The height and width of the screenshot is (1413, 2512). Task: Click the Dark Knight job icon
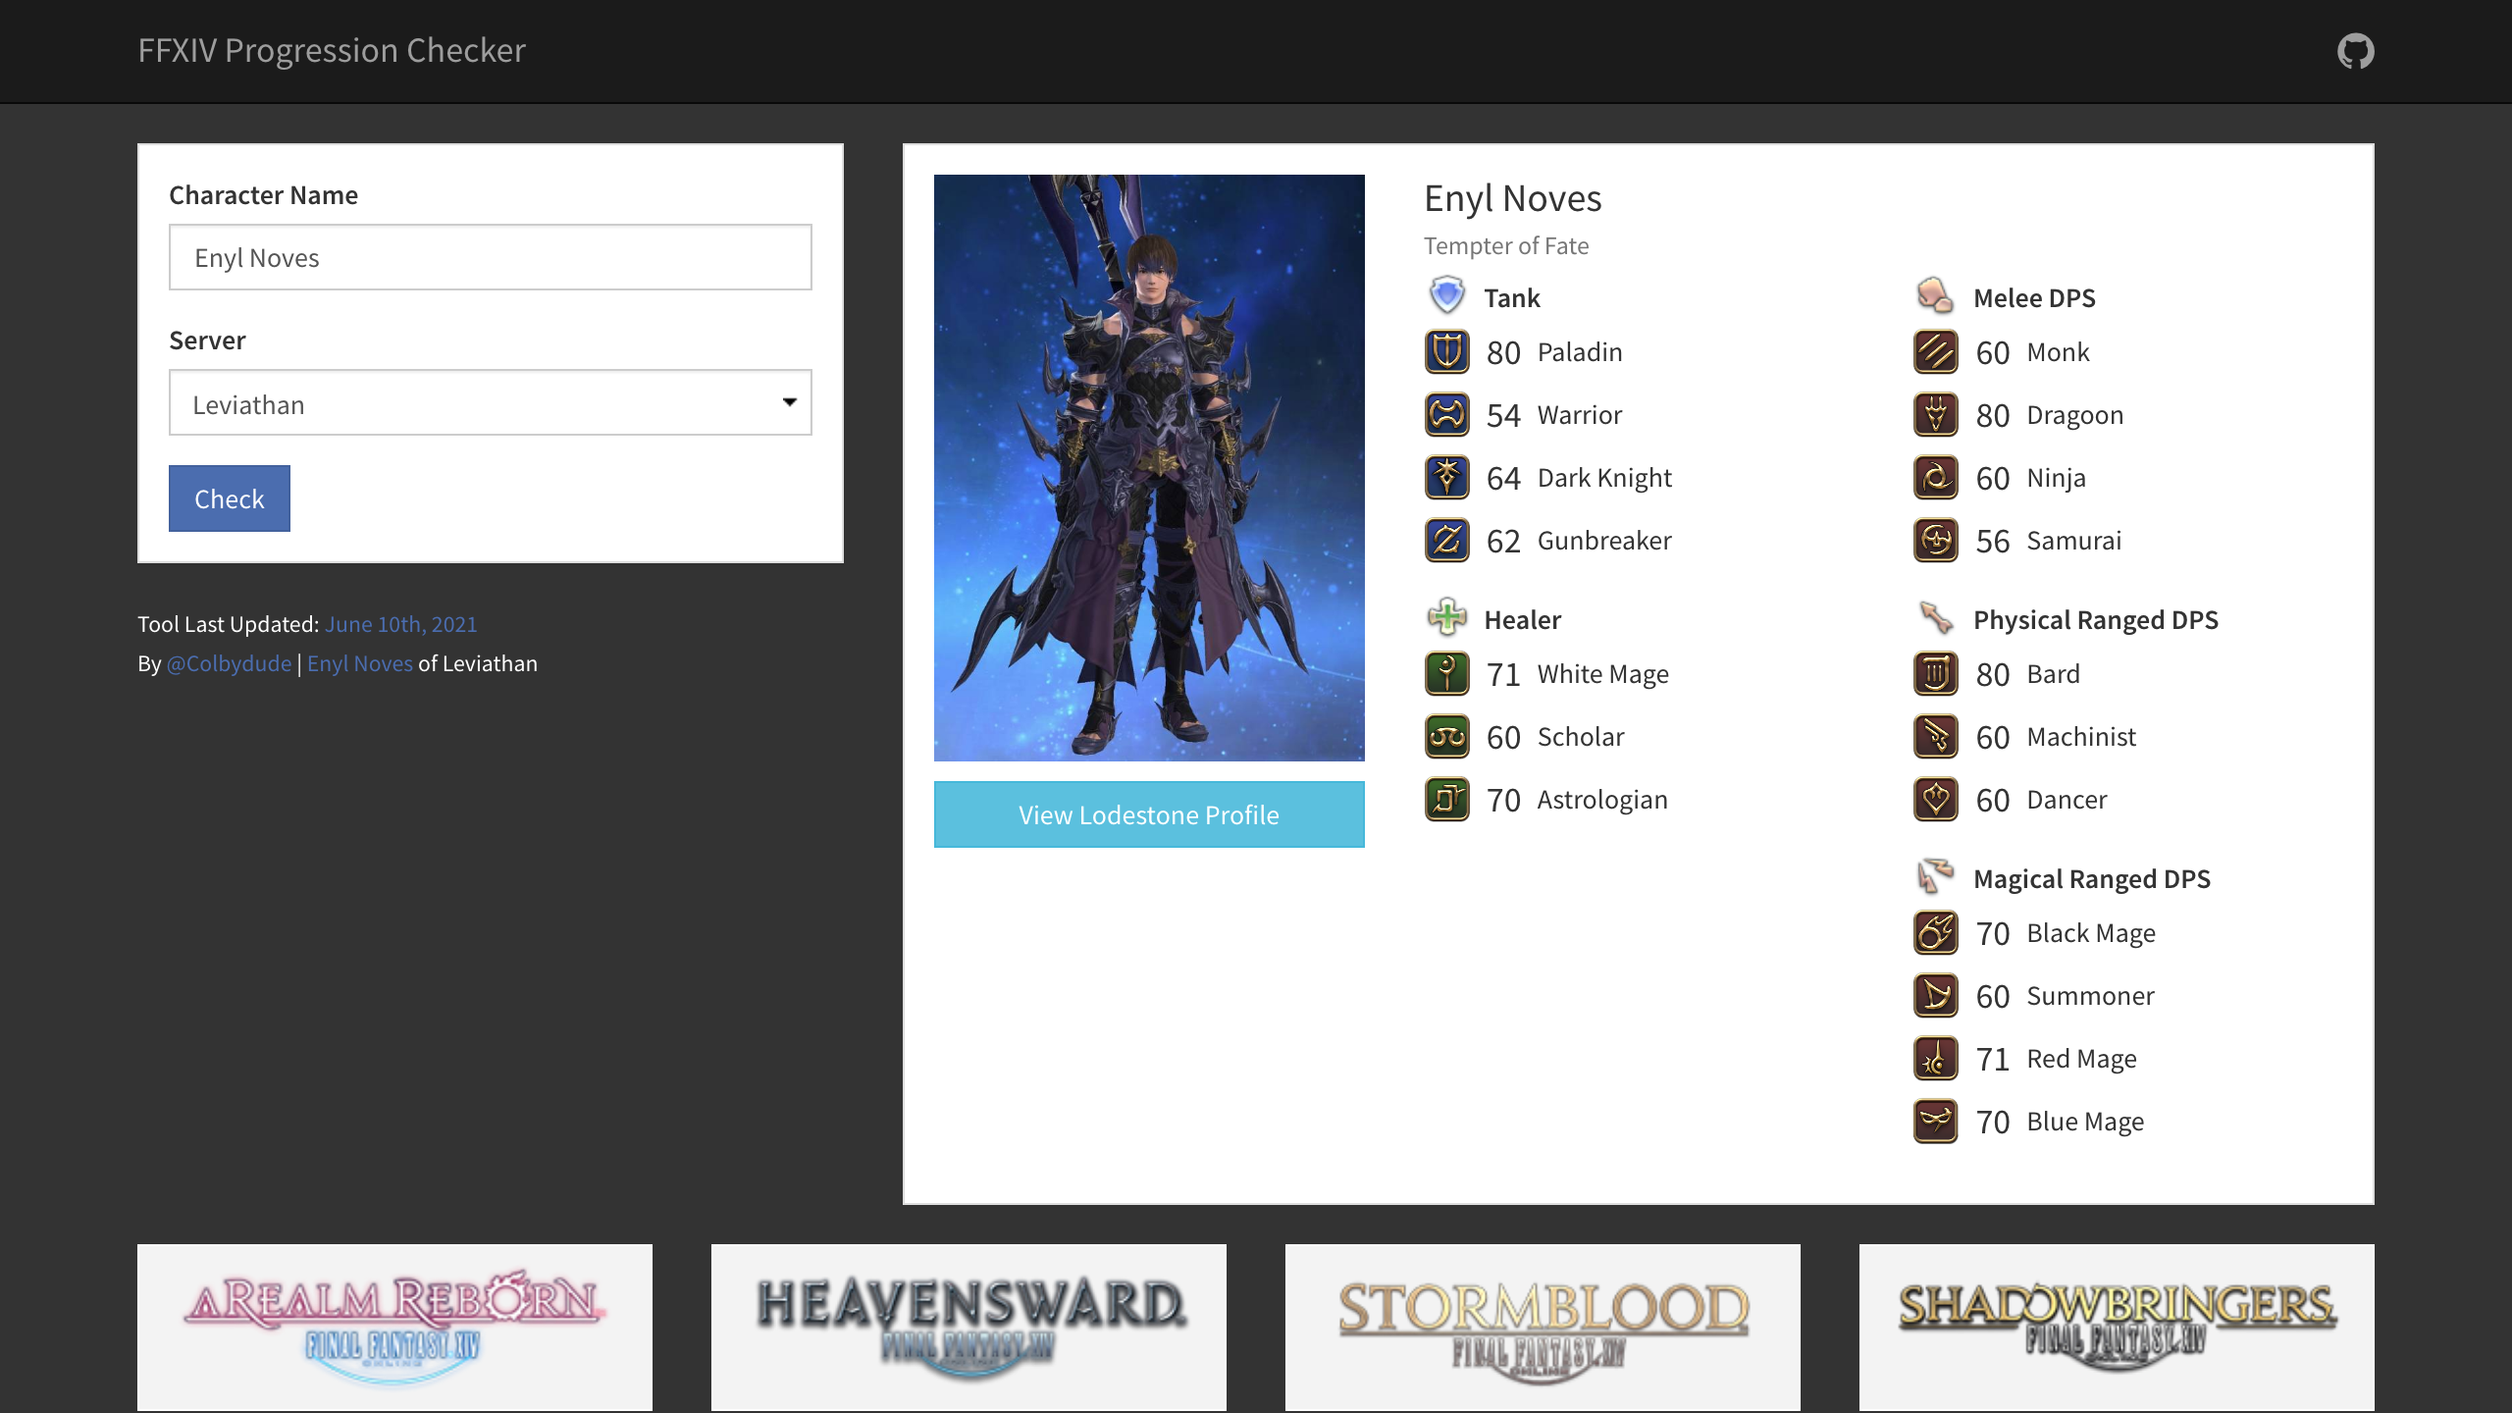[x=1446, y=478]
